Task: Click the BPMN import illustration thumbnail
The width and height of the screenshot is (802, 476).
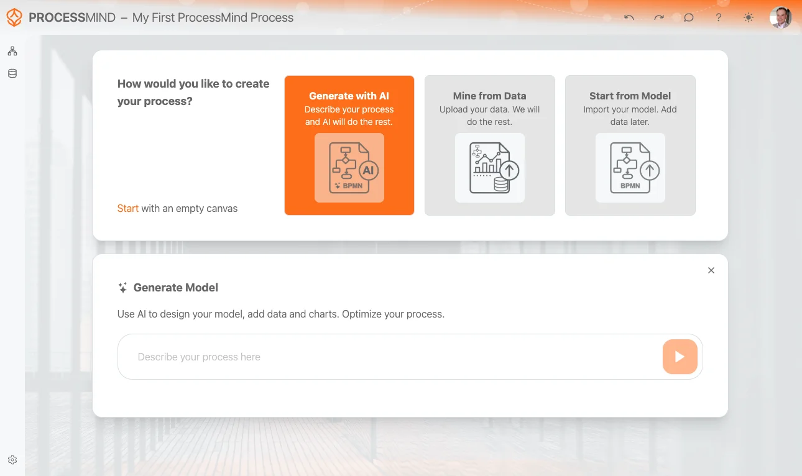Action: click(x=630, y=168)
